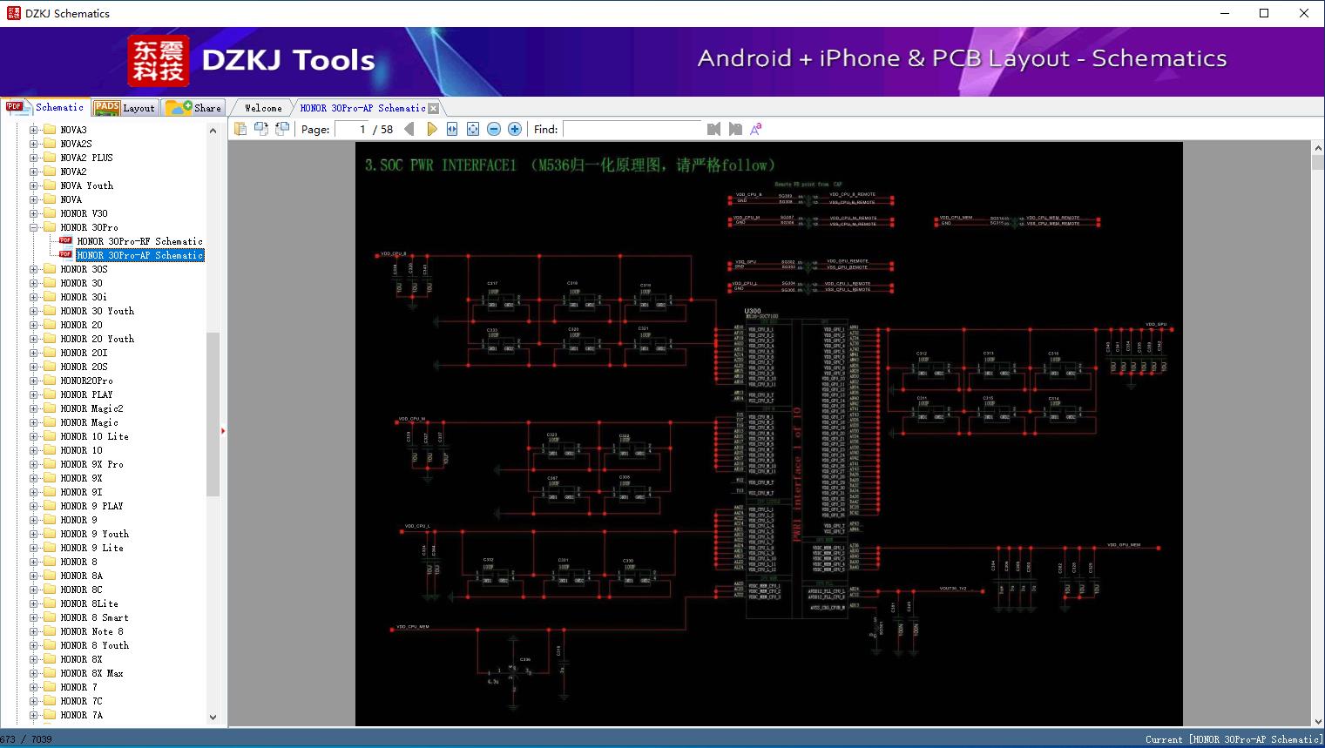
Task: Switch to the Layout tab
Action: coord(125,108)
